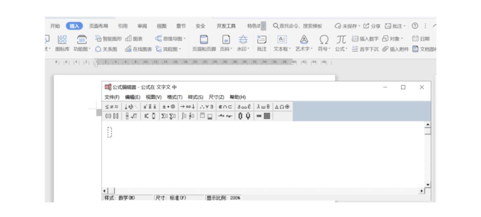Open 尺寸(Z) menu in formula editor
Screen dimensions: 481x217
coord(216,97)
